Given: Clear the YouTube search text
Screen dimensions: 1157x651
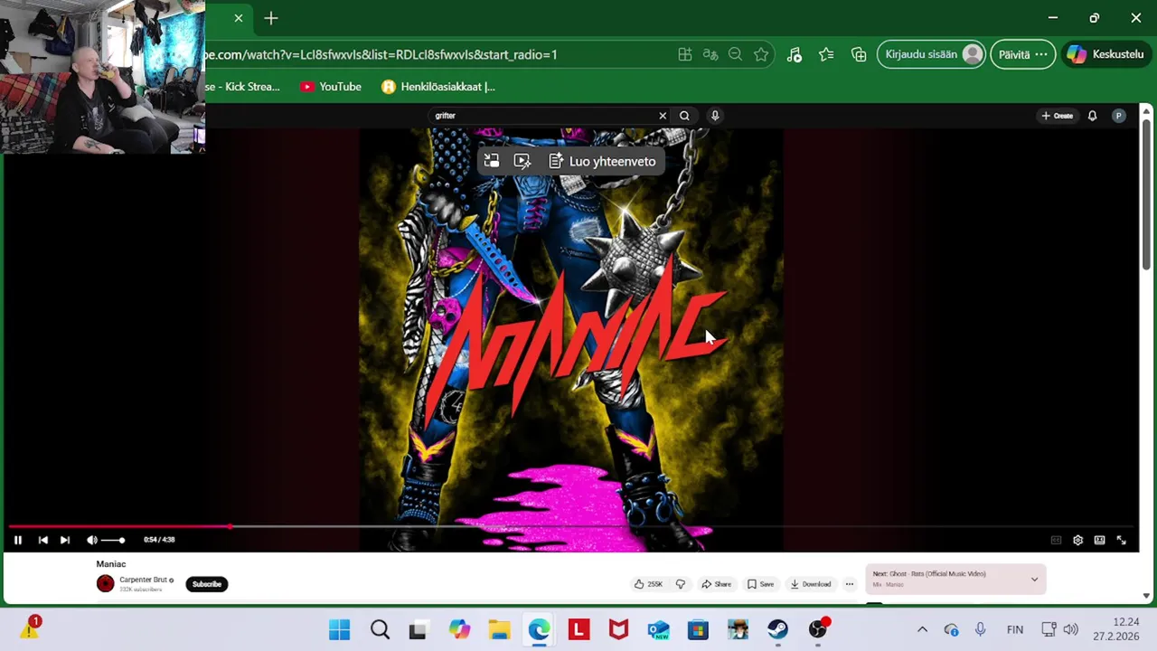Looking at the screenshot, I should tap(663, 116).
